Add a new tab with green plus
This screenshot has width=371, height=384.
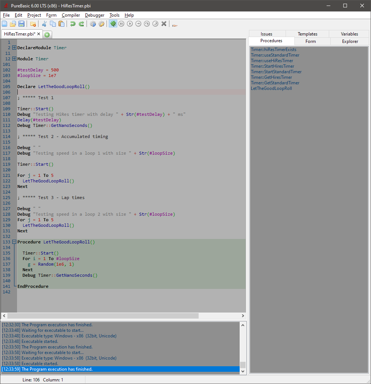[47, 35]
